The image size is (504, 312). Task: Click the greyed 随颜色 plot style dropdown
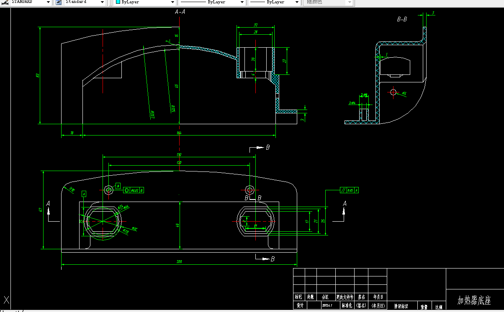[x=327, y=2]
